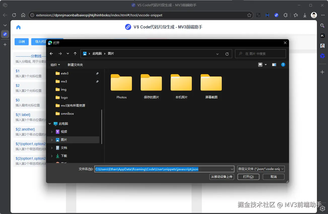Screen dimensions: 328x214
Task: Open browser downloads icon
Action: point(305,15)
